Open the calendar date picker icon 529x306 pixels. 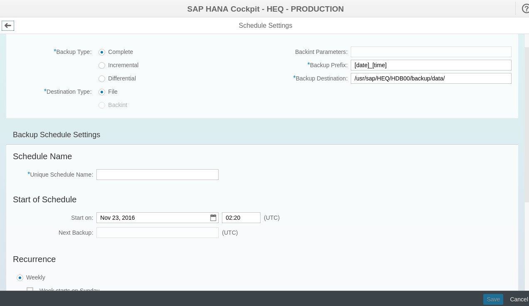pyautogui.click(x=213, y=218)
